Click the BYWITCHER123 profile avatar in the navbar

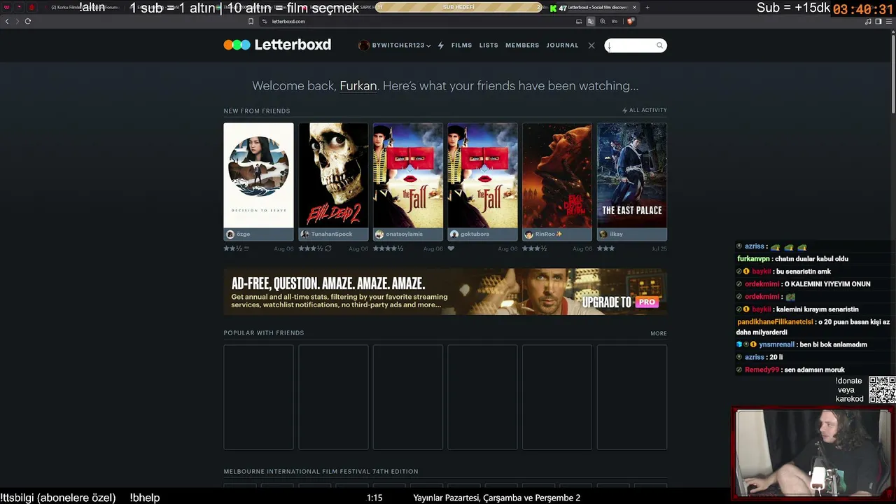[363, 45]
